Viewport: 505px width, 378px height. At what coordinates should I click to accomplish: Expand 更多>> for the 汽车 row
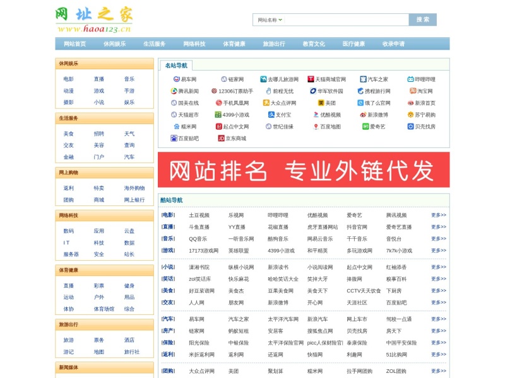(439, 319)
